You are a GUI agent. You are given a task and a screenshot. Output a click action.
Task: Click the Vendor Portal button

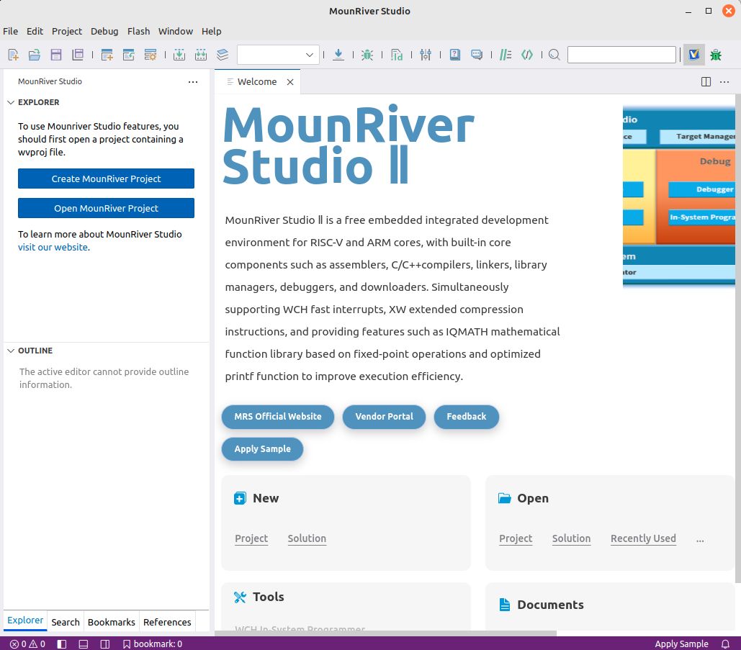tap(384, 417)
